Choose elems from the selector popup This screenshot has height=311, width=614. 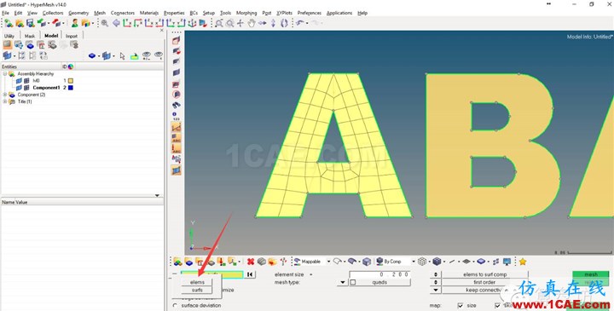tap(197, 282)
